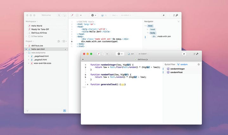Click the zen globe icon in back window toolbar
228x135 pixels.
tap(102, 15)
